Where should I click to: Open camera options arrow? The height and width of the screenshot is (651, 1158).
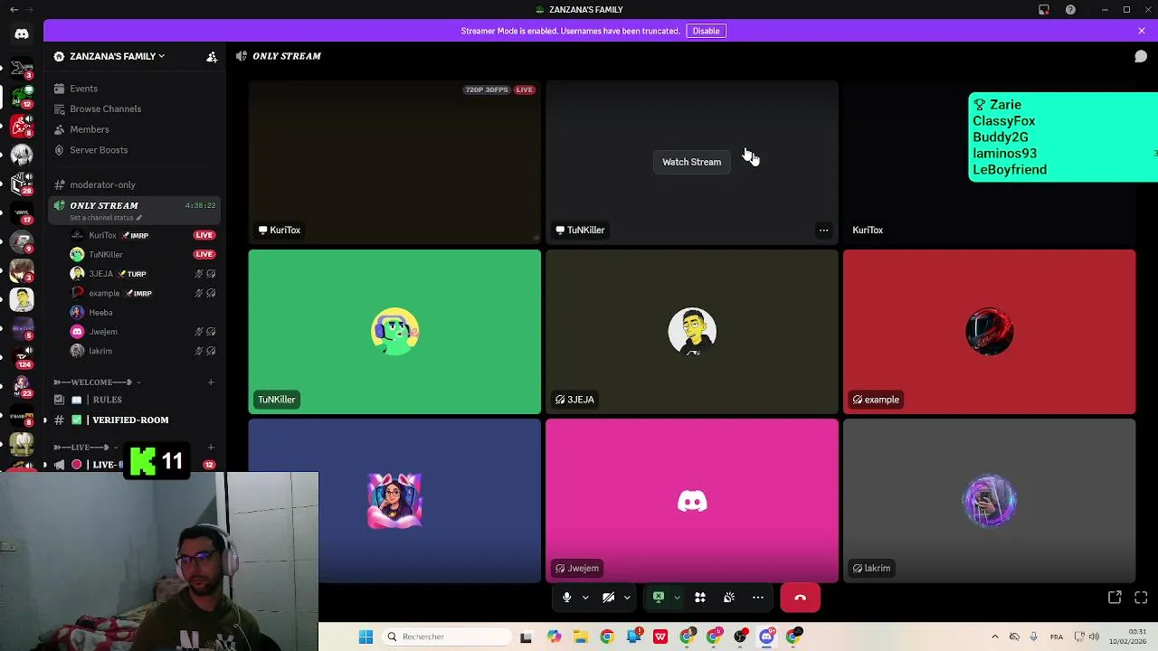[x=627, y=598]
